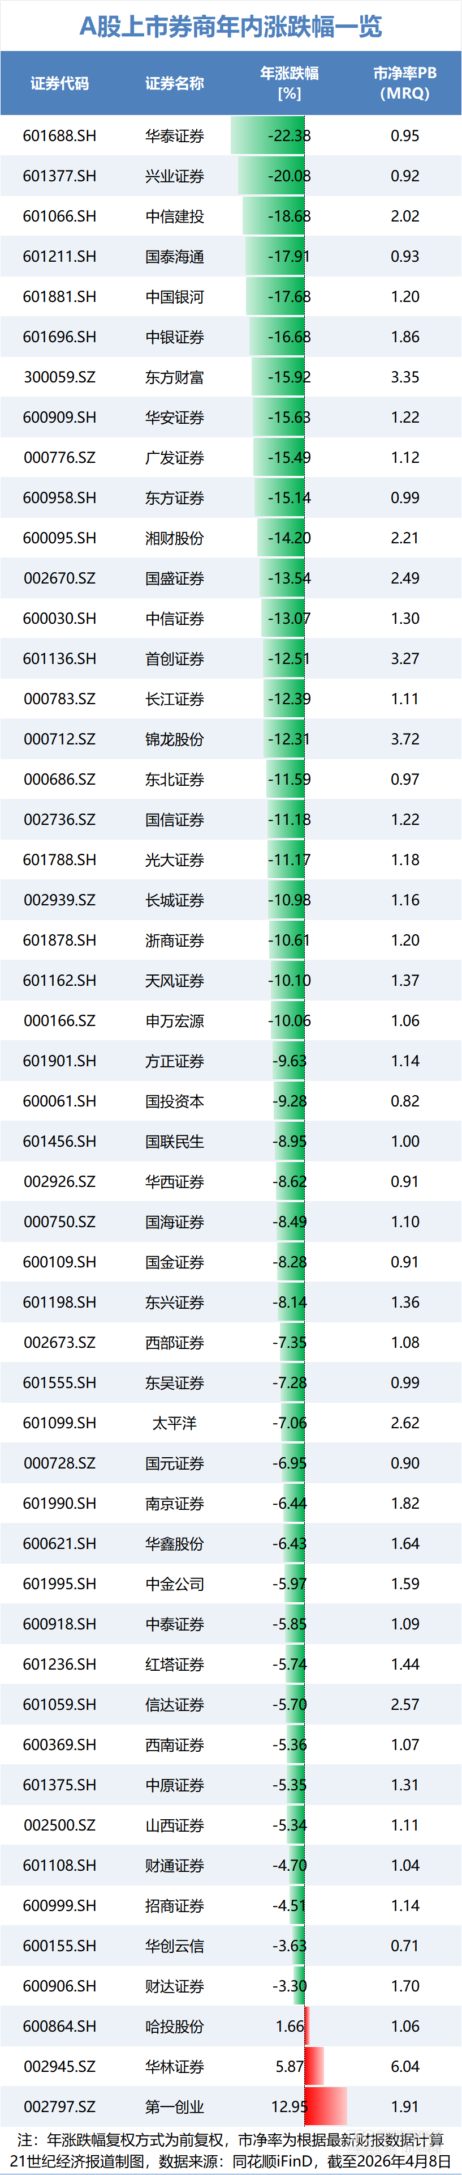Click the name 锦龙股份
This screenshot has height=2175, width=462.
coord(175,739)
